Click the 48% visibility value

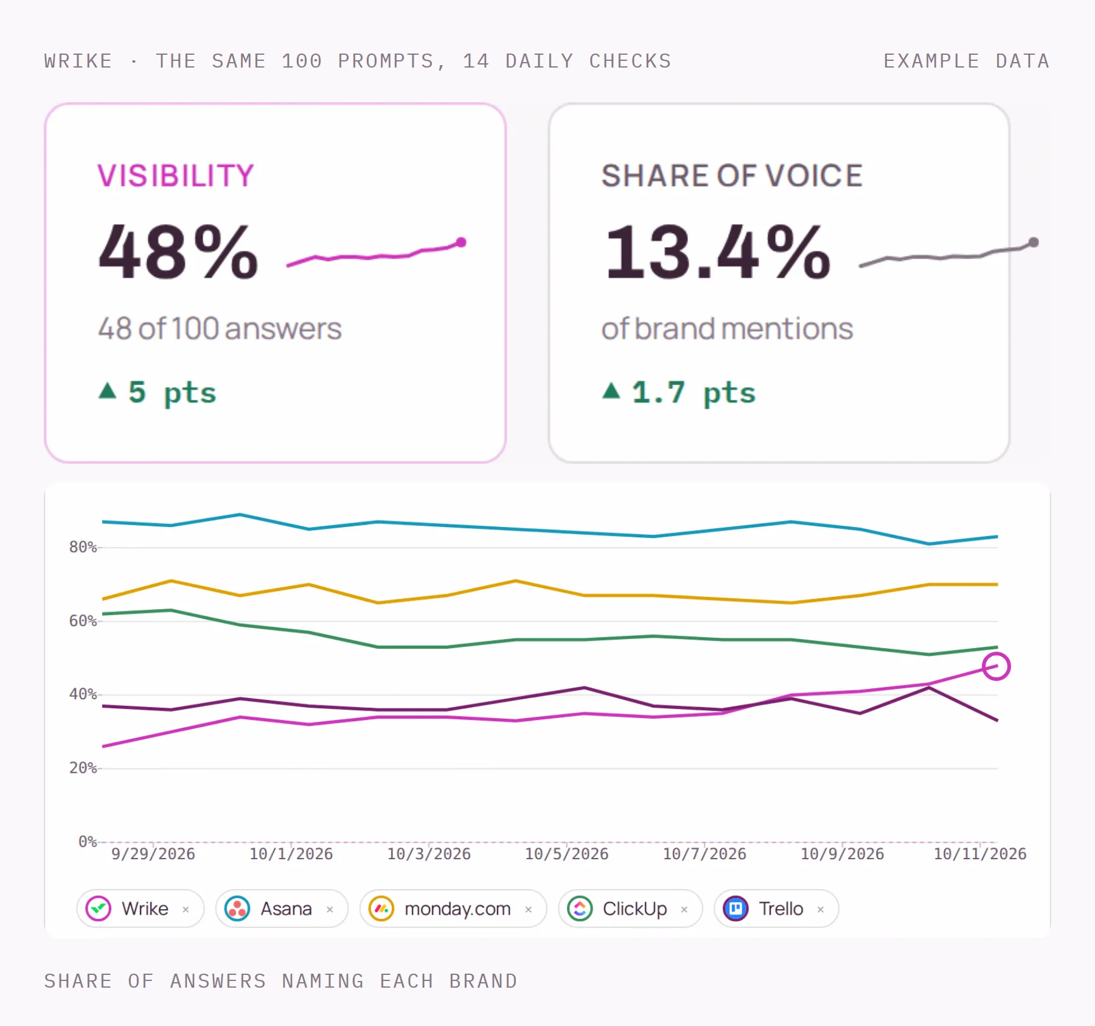coord(178,251)
